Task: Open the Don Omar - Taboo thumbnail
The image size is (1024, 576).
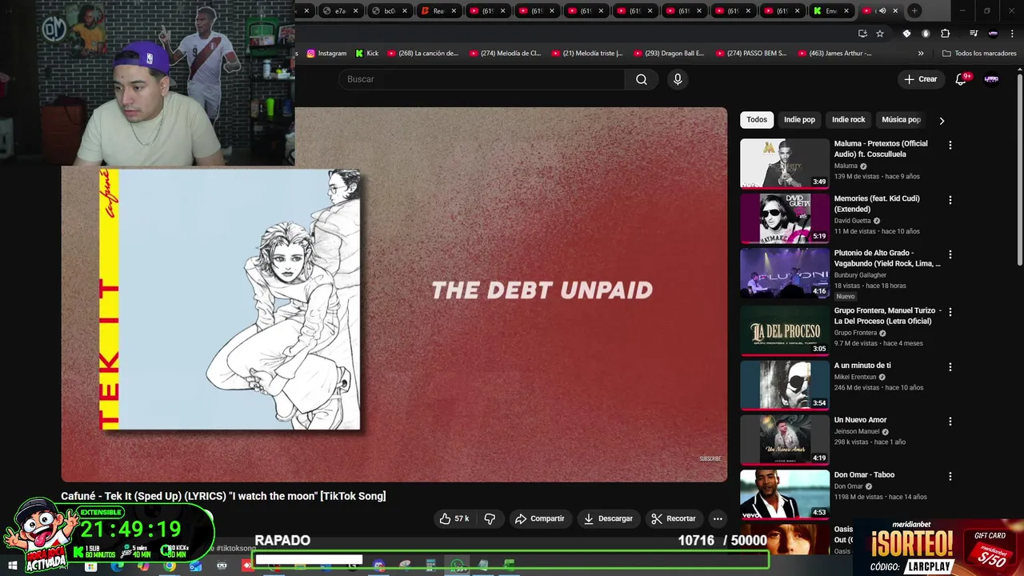Action: (785, 494)
